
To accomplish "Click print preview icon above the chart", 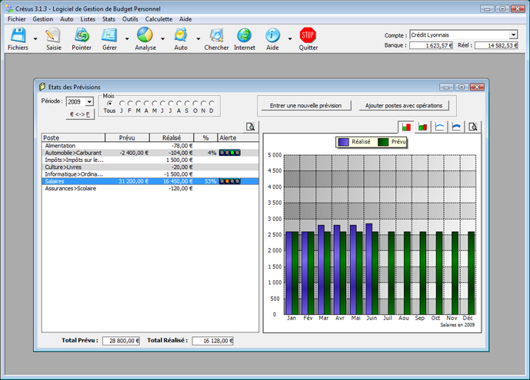I will (x=473, y=127).
